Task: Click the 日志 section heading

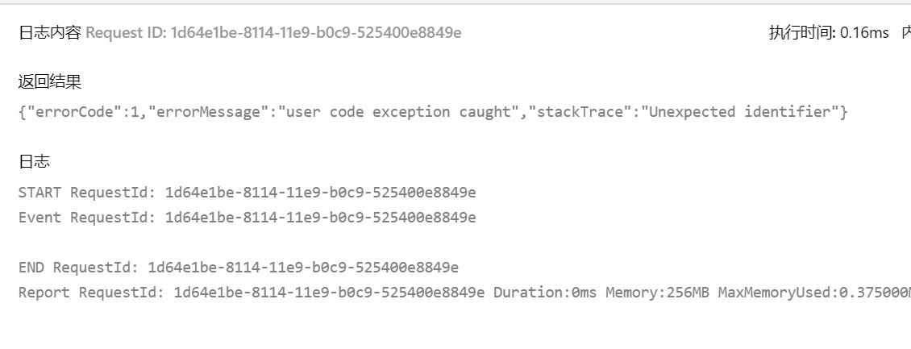Action: coord(35,161)
